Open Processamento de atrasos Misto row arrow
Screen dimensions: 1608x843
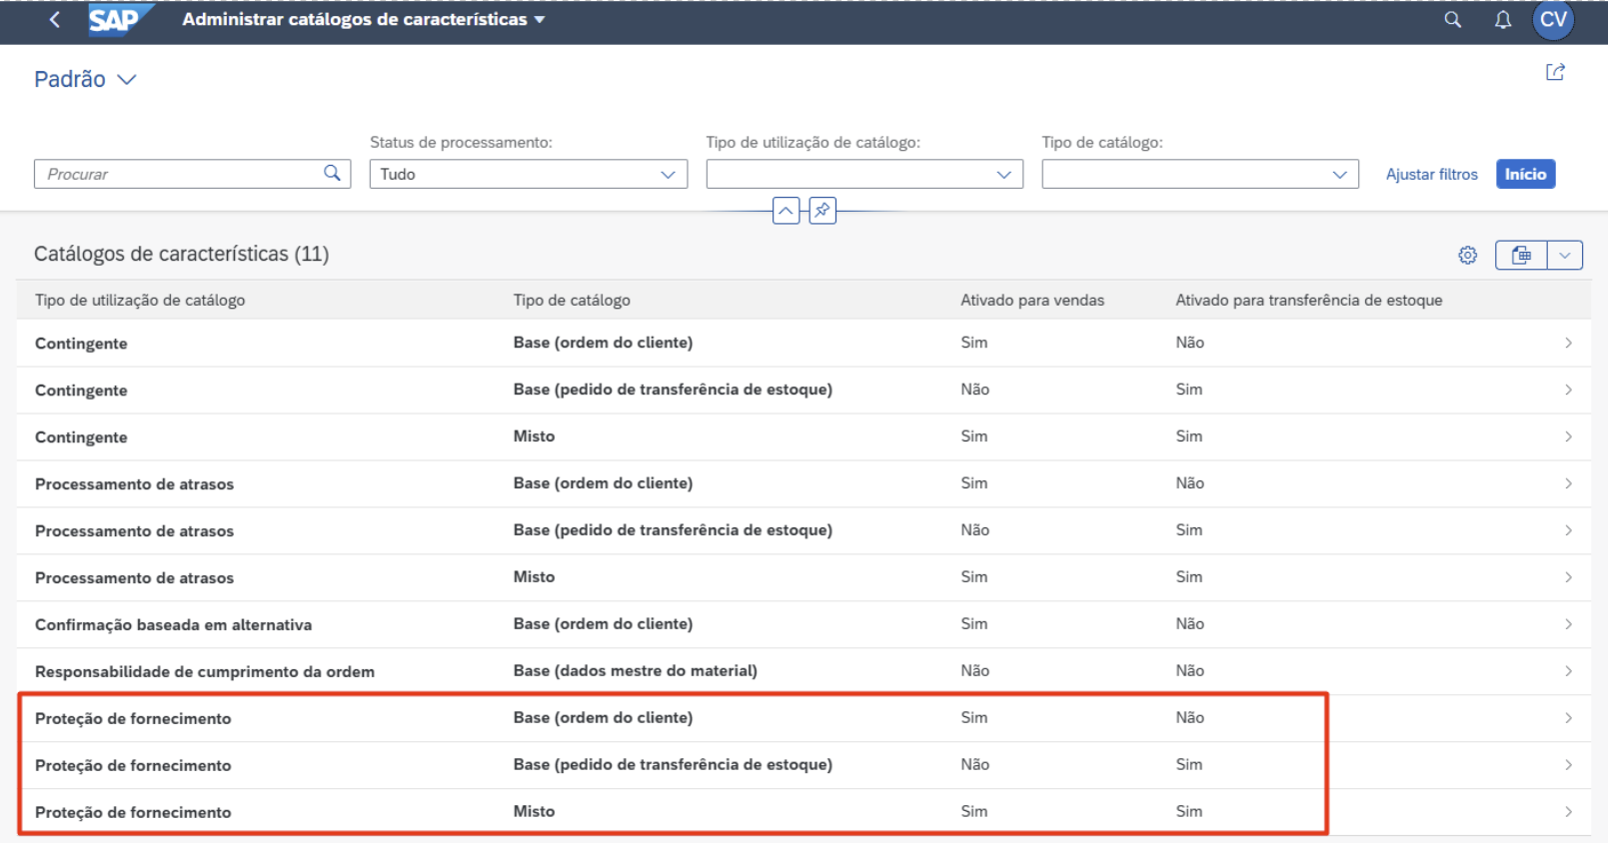pos(1568,577)
